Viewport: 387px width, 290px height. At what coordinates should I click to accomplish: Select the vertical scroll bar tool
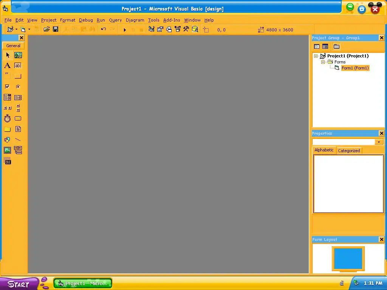coord(18,108)
